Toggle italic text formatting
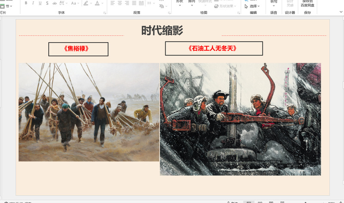Image resolution: width=344 pixels, height=203 pixels. 33,3
